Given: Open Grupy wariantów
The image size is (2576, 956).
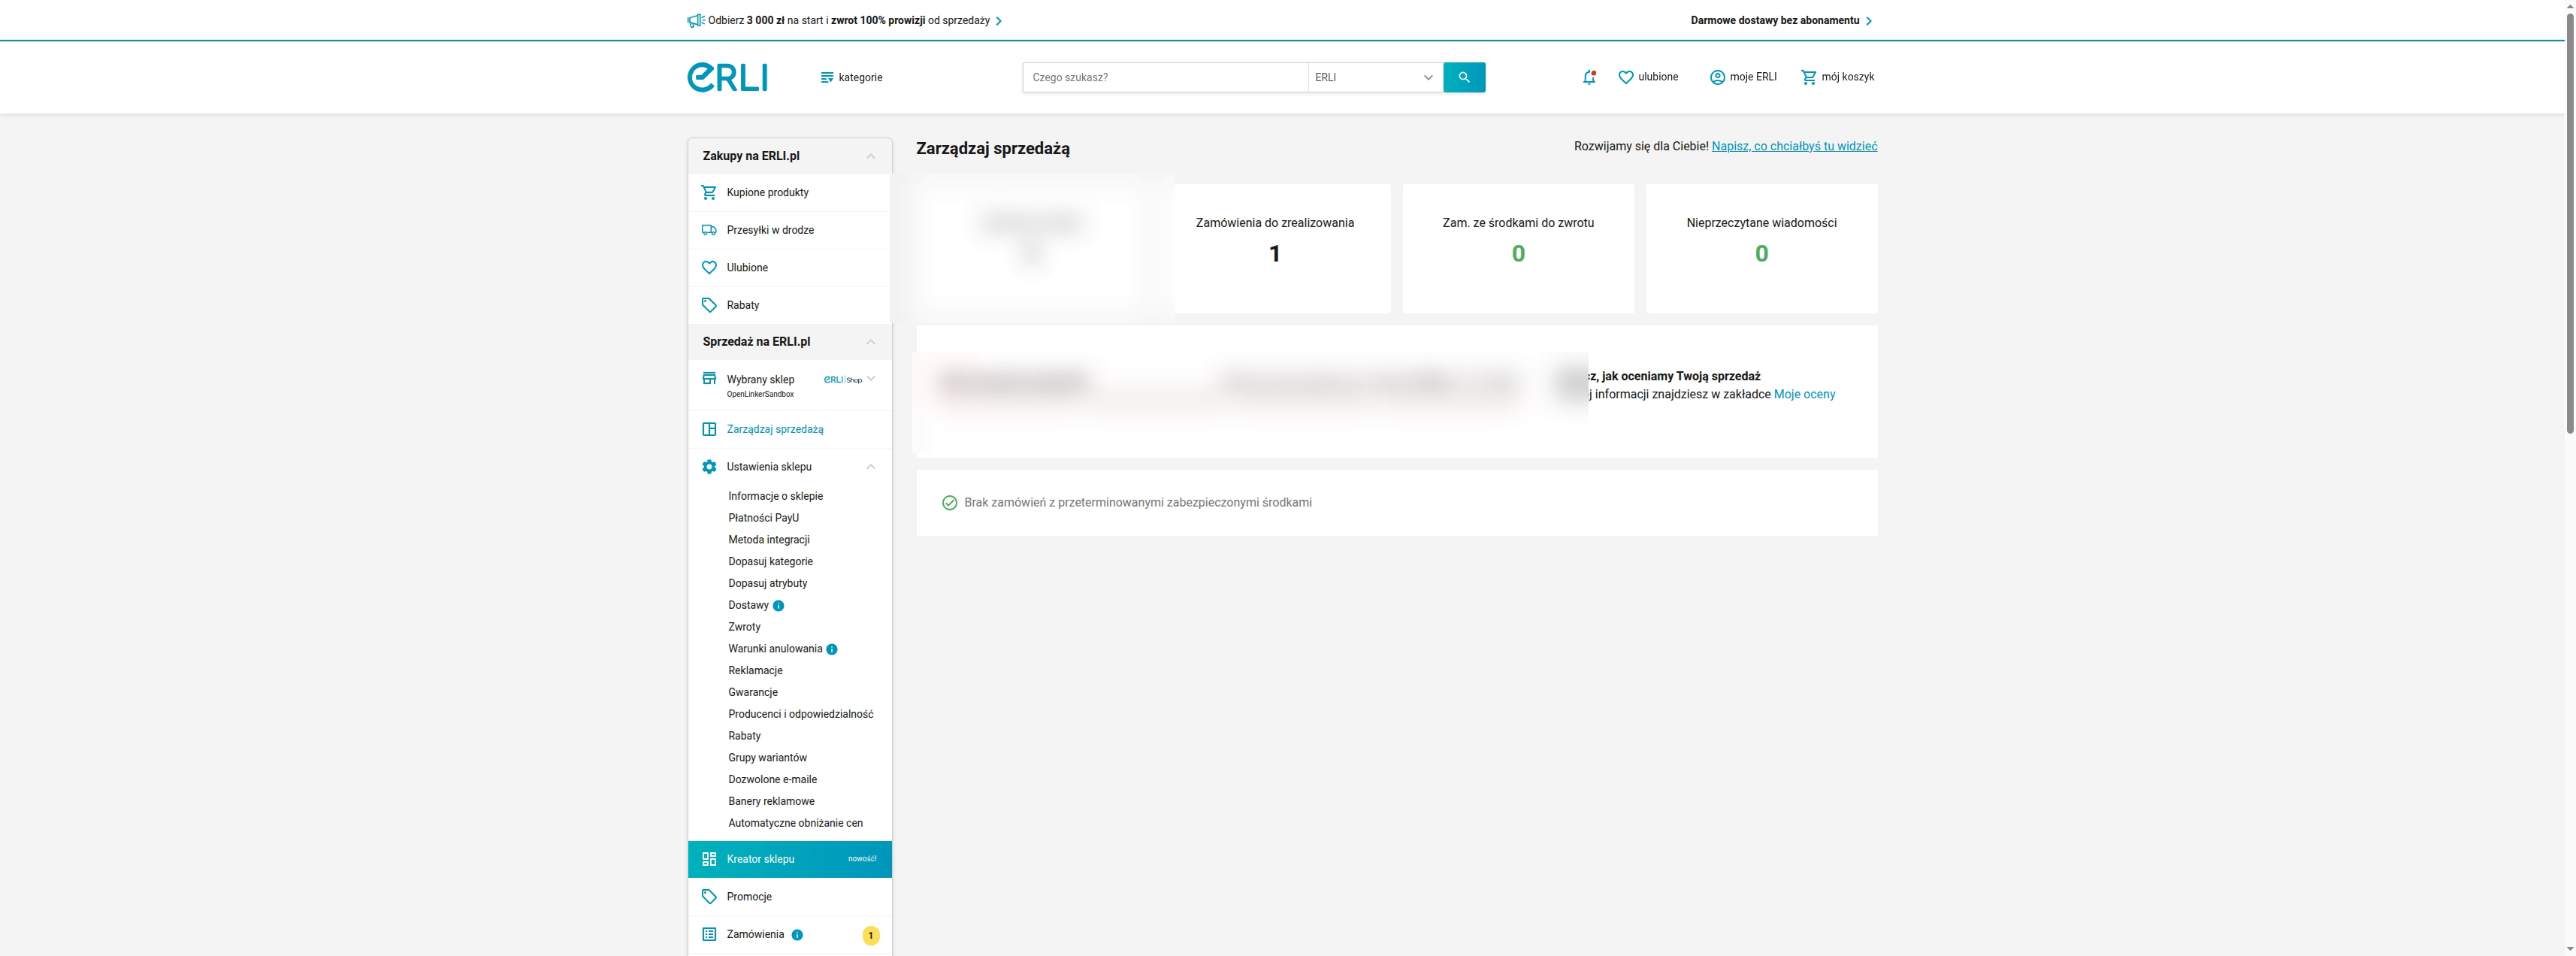Looking at the screenshot, I should [767, 758].
